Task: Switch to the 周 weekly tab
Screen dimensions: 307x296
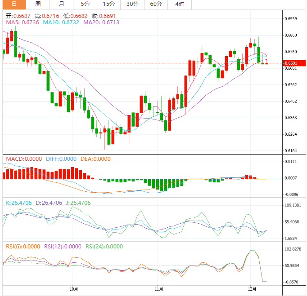Action: pyautogui.click(x=38, y=4)
